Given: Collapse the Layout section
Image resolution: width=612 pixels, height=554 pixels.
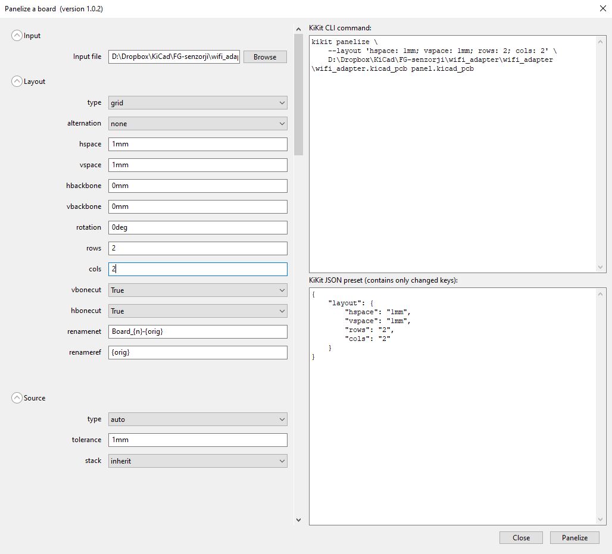Looking at the screenshot, I should click(x=17, y=81).
